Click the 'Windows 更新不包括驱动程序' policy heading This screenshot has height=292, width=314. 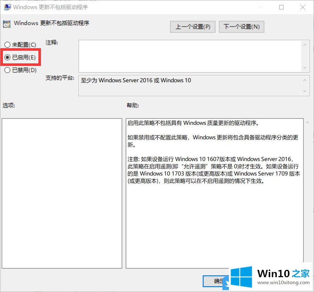pos(51,23)
